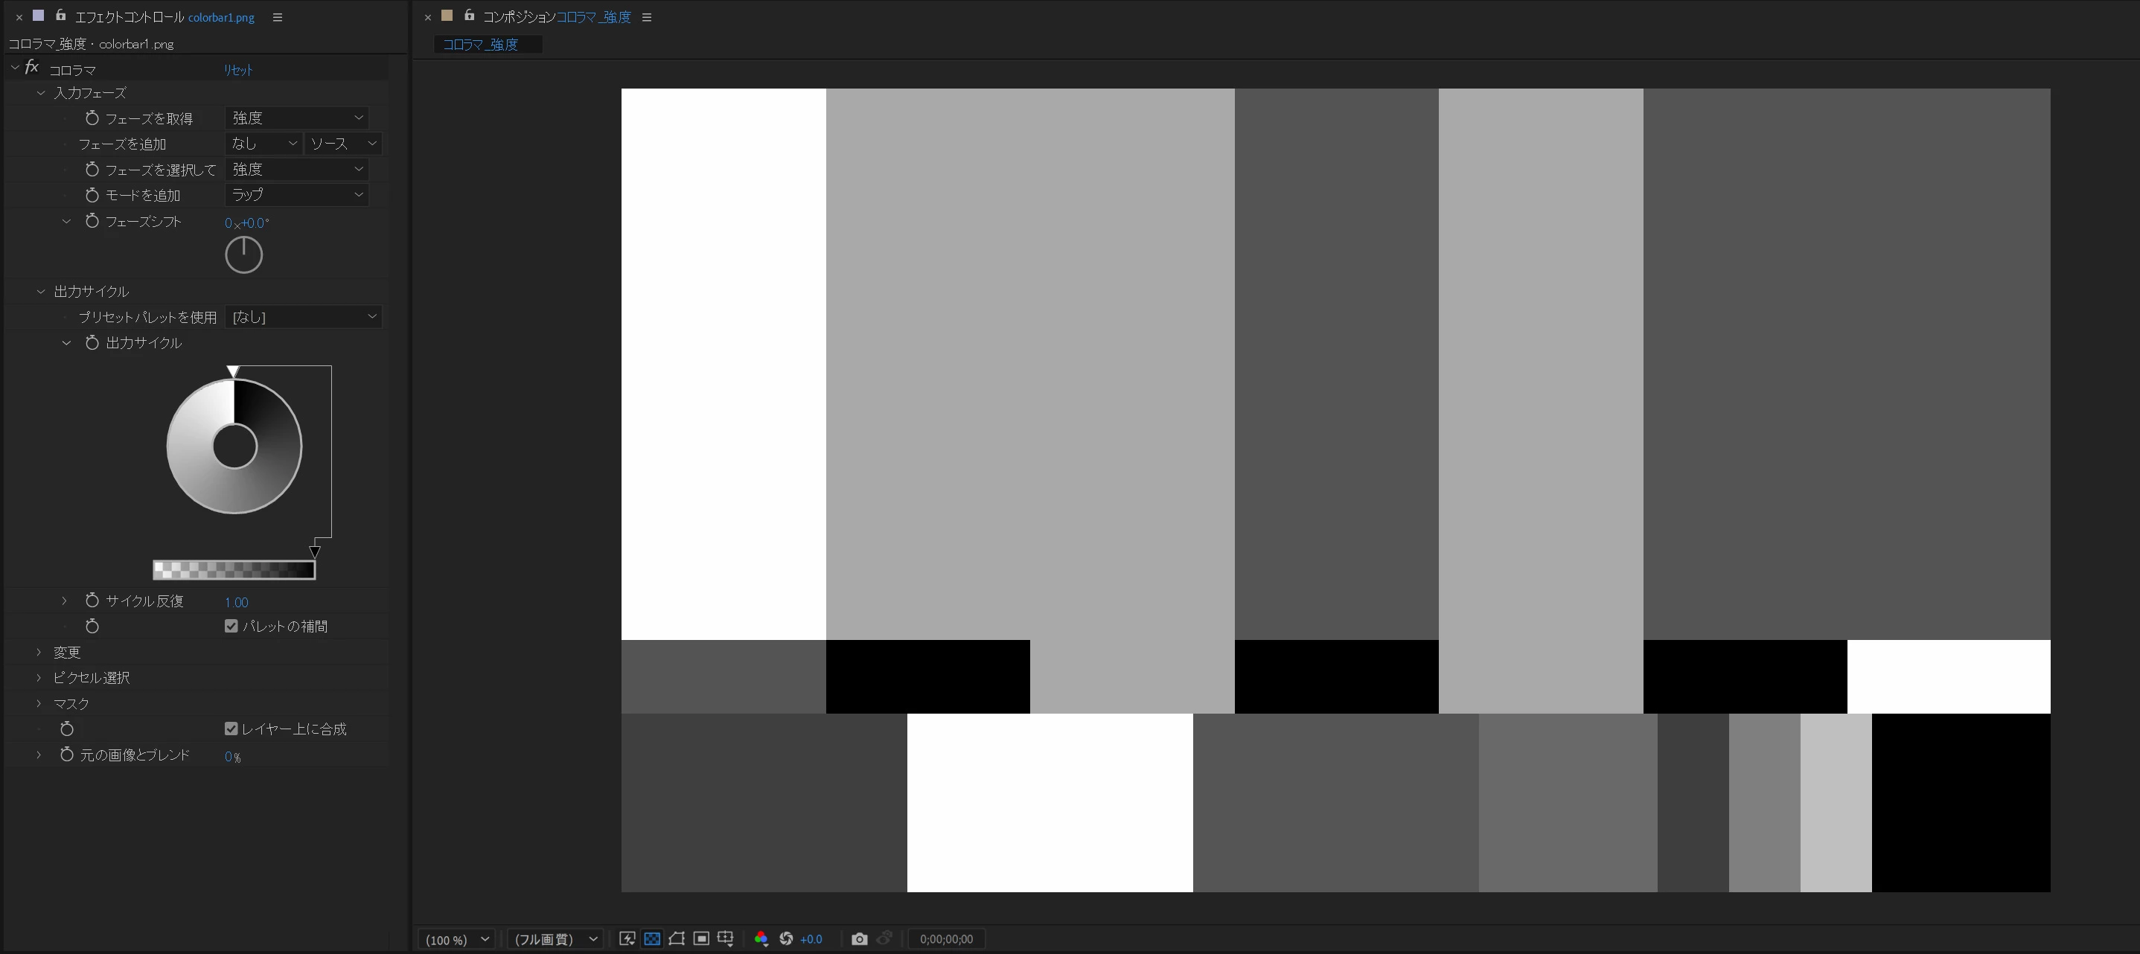Click the fast previews icon

click(x=627, y=939)
